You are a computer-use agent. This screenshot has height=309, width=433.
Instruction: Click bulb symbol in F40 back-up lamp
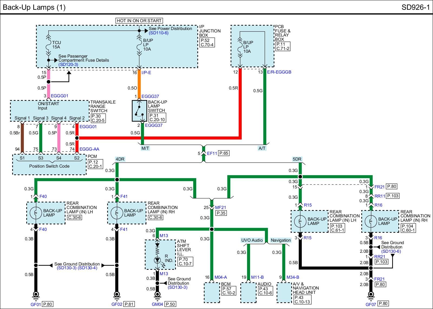[x=35, y=213]
